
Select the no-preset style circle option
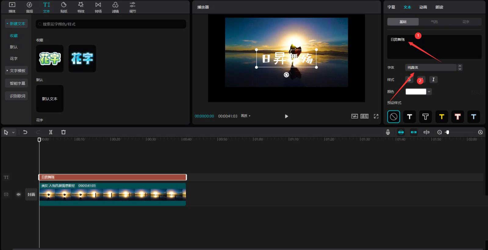393,116
